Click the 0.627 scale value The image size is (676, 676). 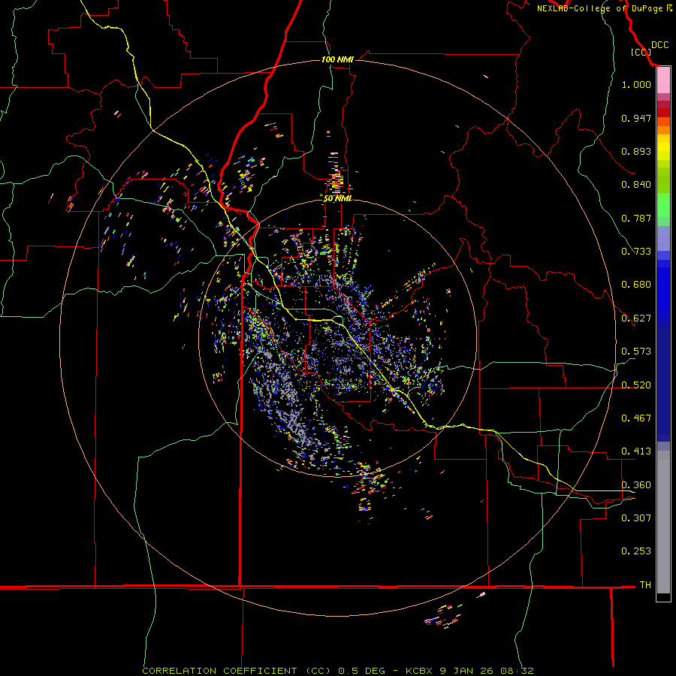click(x=636, y=318)
